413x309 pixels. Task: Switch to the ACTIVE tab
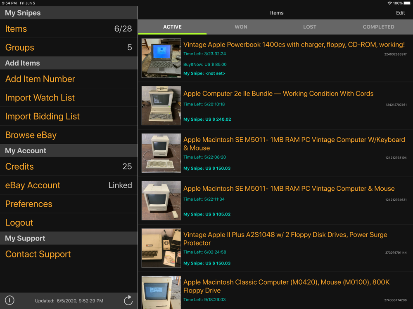[x=172, y=27]
